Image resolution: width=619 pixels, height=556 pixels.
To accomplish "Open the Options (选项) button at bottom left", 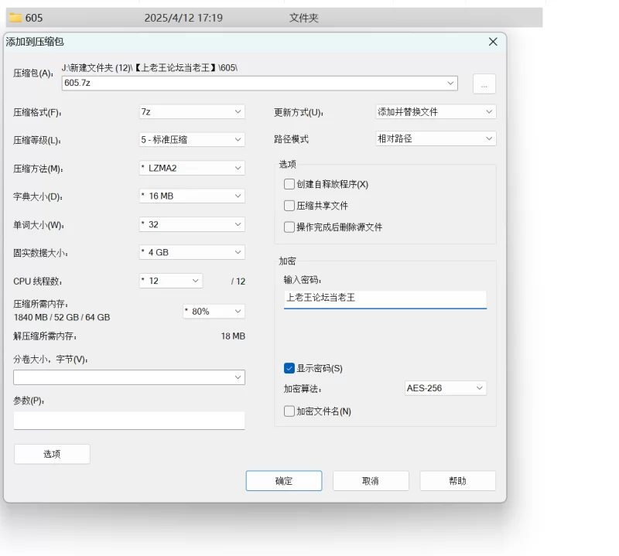I will tap(52, 455).
